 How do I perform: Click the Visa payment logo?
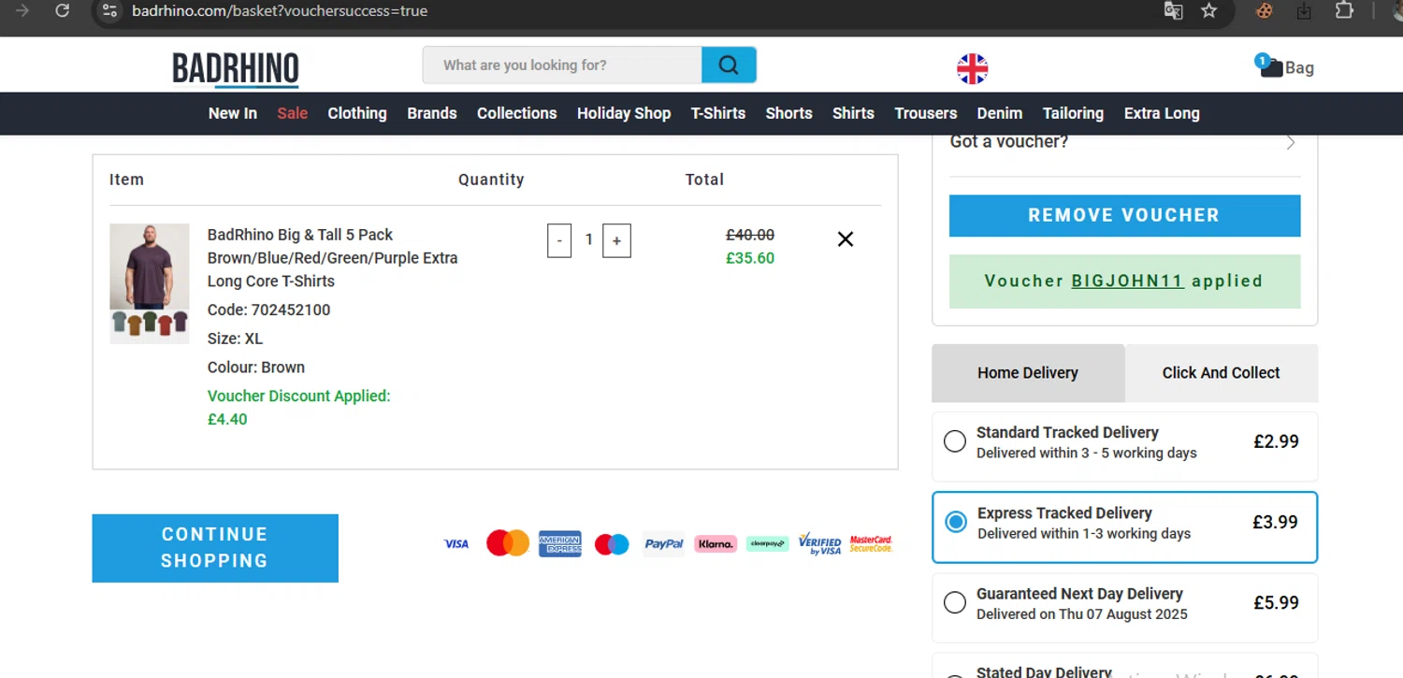456,543
